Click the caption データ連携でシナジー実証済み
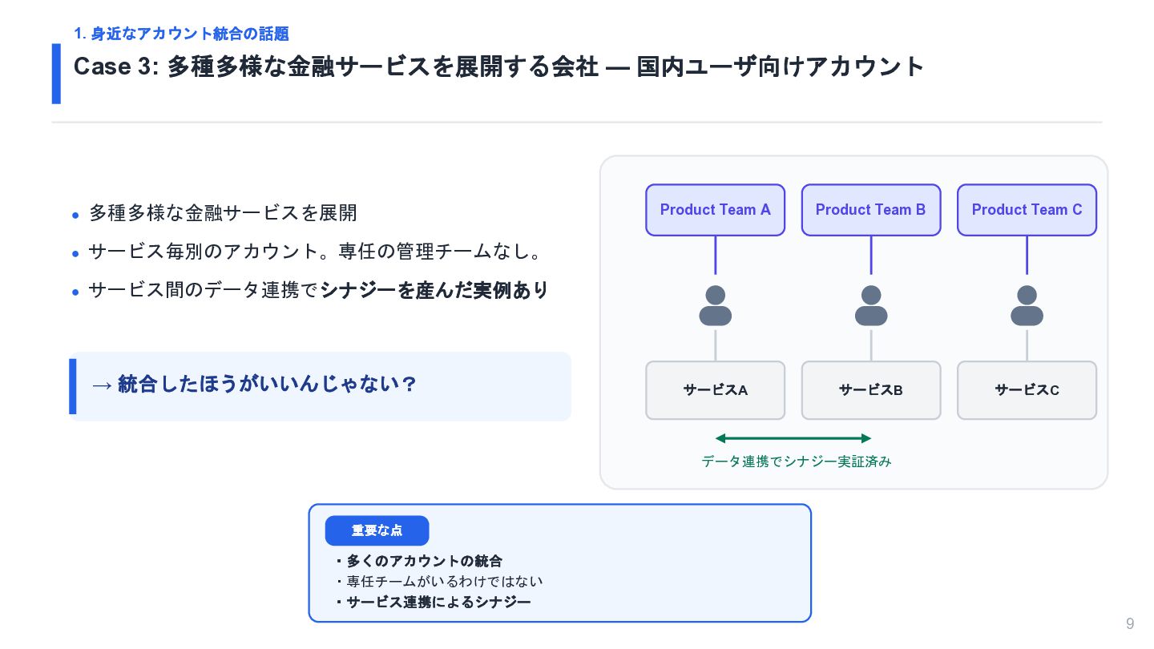 pos(797,462)
